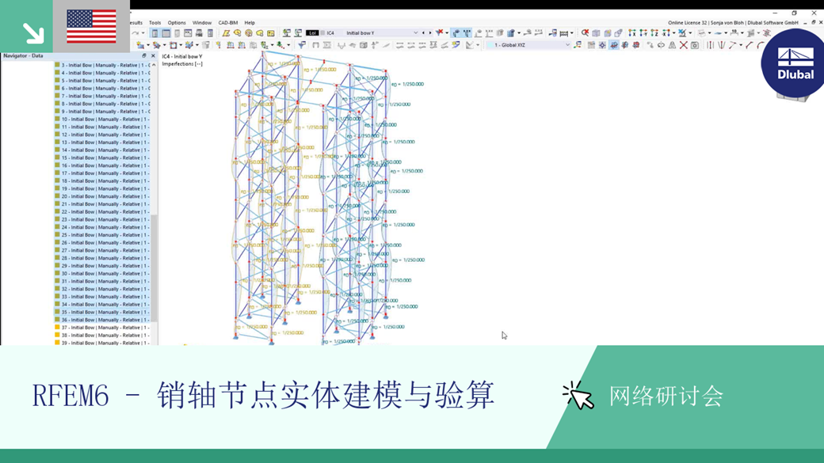This screenshot has width=824, height=463.
Task: Select row '26 - Initial Bow | Manually - Relative'
Action: coord(105,242)
